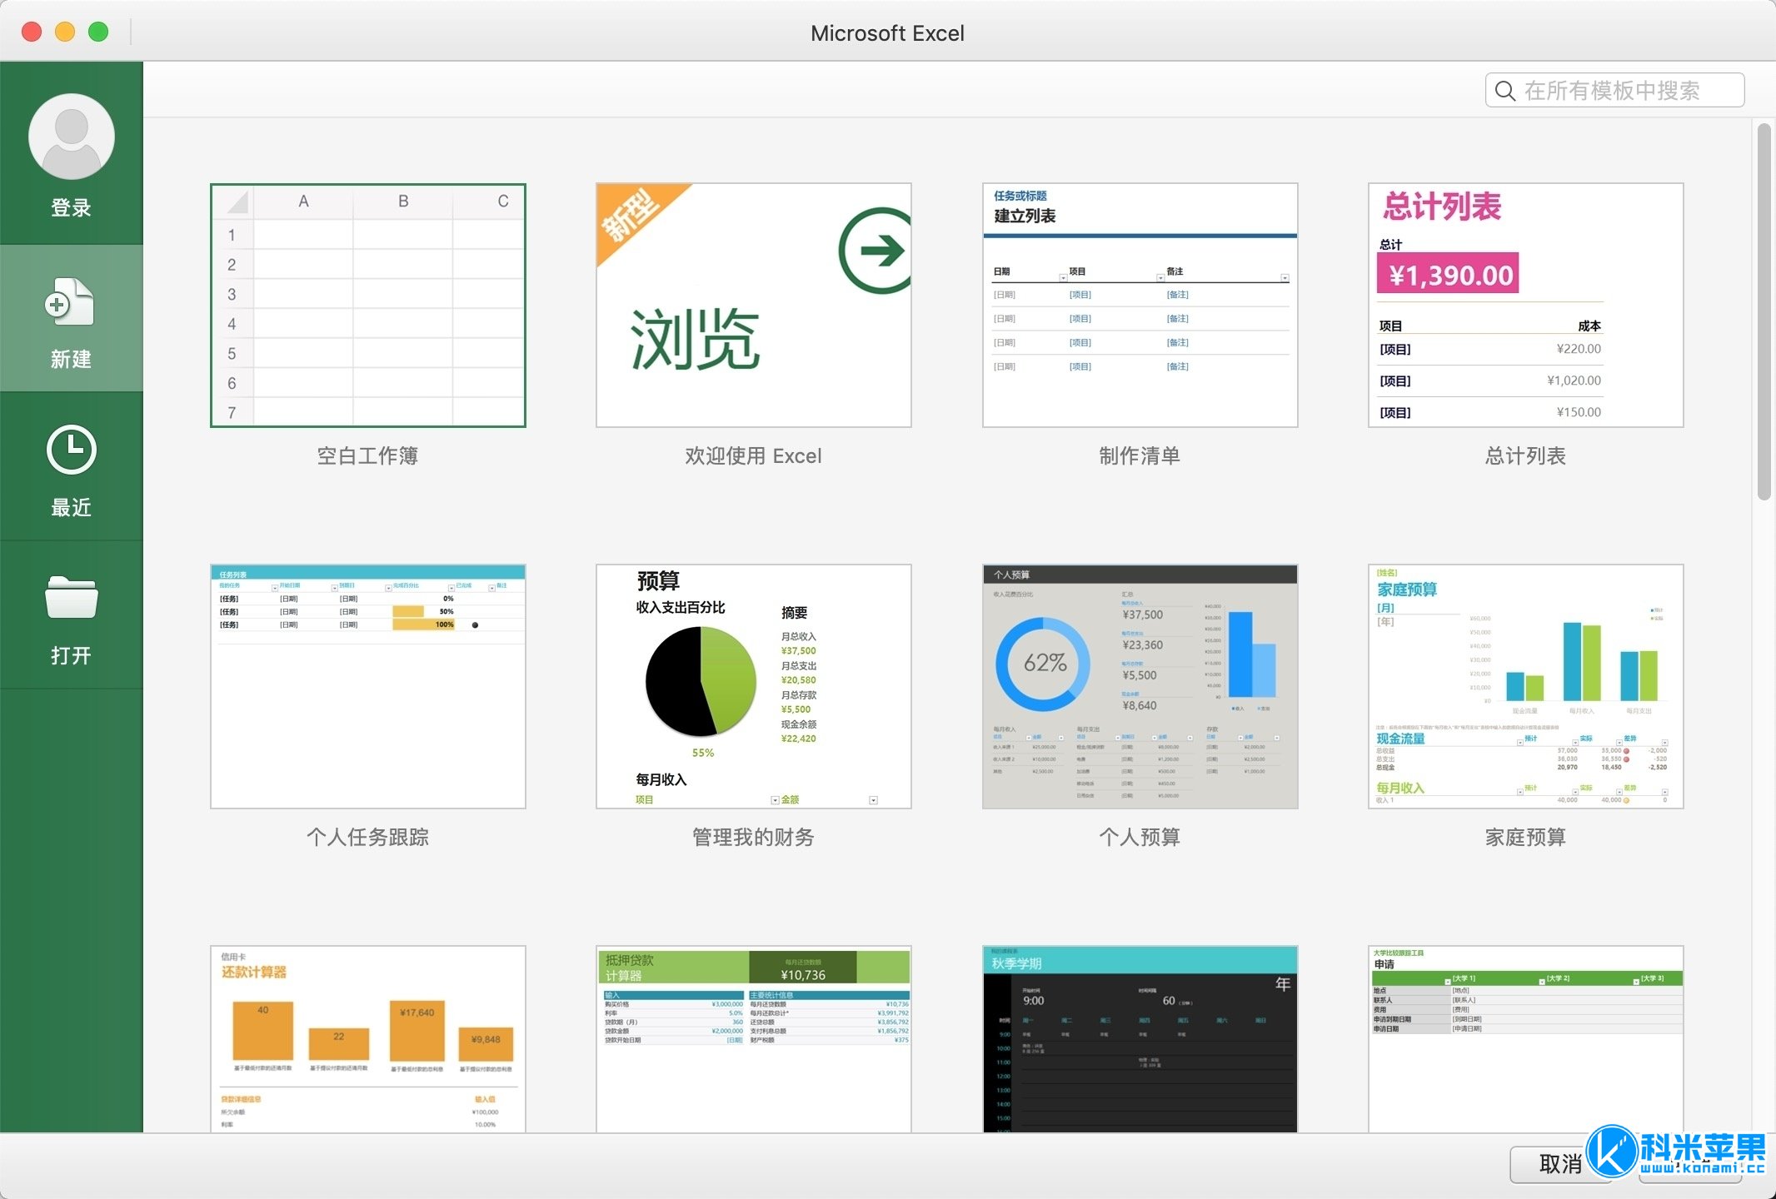The height and width of the screenshot is (1199, 1776).
Task: Choose the 信用卡还款计算器 template thumbnail
Action: pyautogui.click(x=368, y=1039)
